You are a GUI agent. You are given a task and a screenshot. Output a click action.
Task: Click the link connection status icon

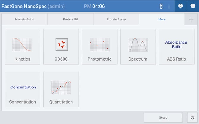pyautogui.click(x=161, y=6)
